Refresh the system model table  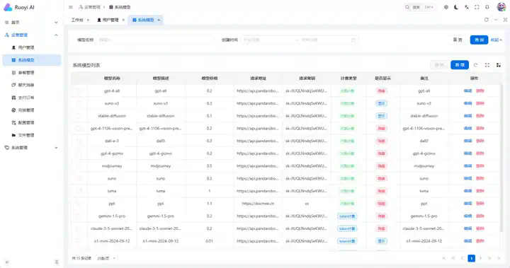(475, 65)
